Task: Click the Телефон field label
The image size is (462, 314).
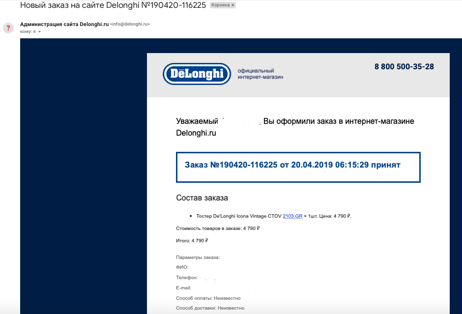Action: (187, 278)
